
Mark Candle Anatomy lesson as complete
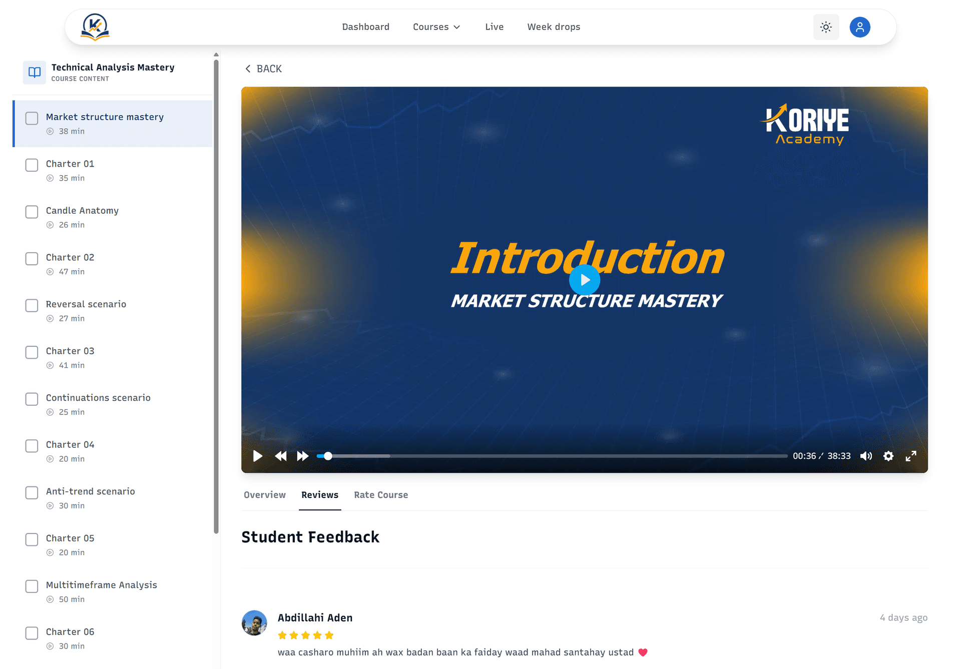click(x=32, y=212)
